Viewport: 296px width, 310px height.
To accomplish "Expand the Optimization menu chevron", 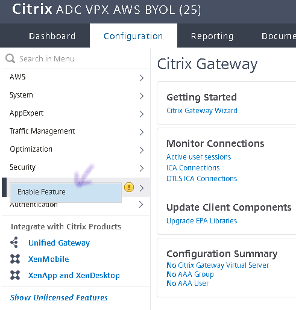I will pos(142,150).
